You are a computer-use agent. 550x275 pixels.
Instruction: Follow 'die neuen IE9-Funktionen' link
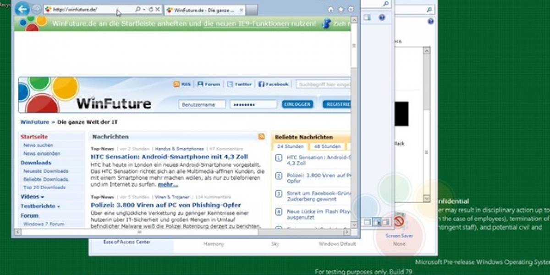coord(246,23)
